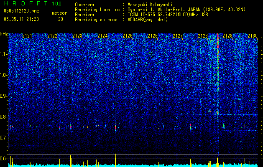
Task: Click the 2126 time marker
Action: [x=153, y=36]
